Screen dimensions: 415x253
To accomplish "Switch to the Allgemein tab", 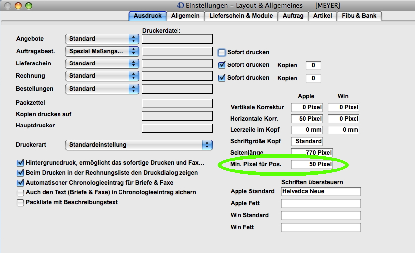I will (185, 16).
